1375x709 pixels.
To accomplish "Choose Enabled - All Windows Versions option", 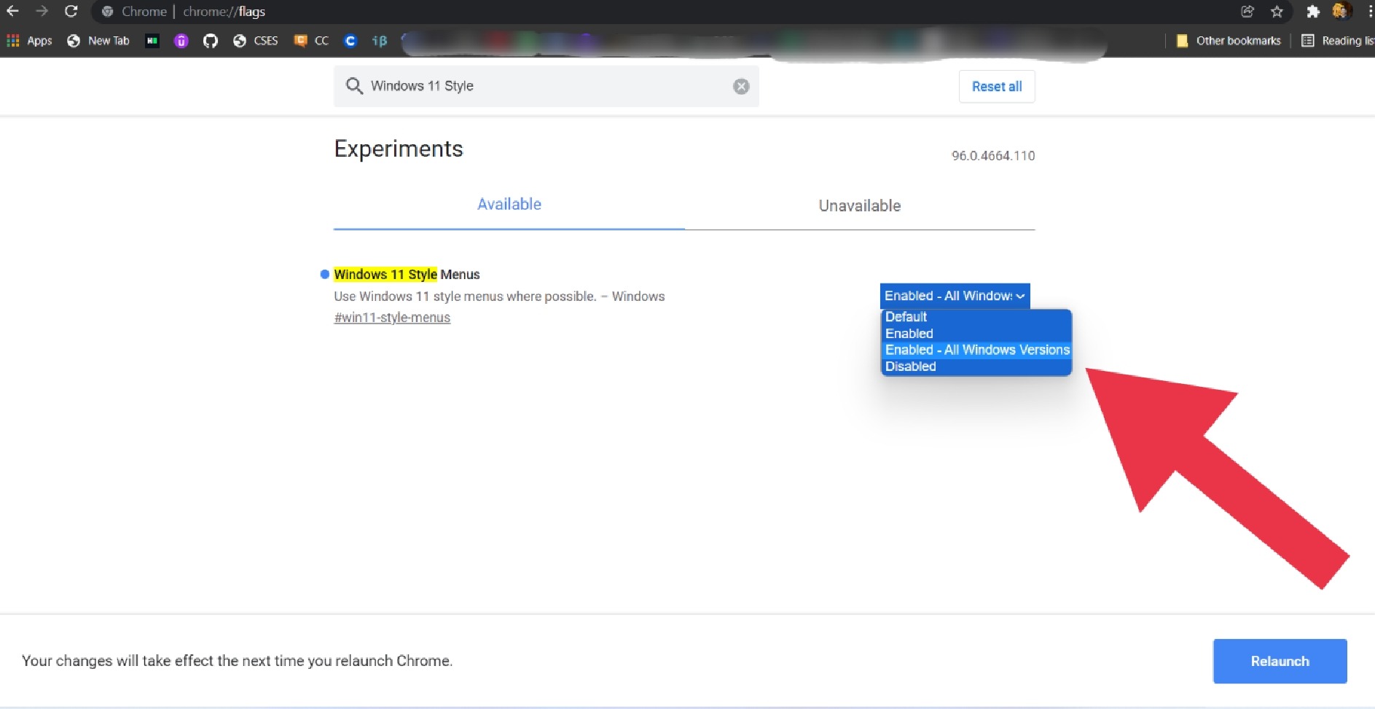I will click(x=976, y=350).
